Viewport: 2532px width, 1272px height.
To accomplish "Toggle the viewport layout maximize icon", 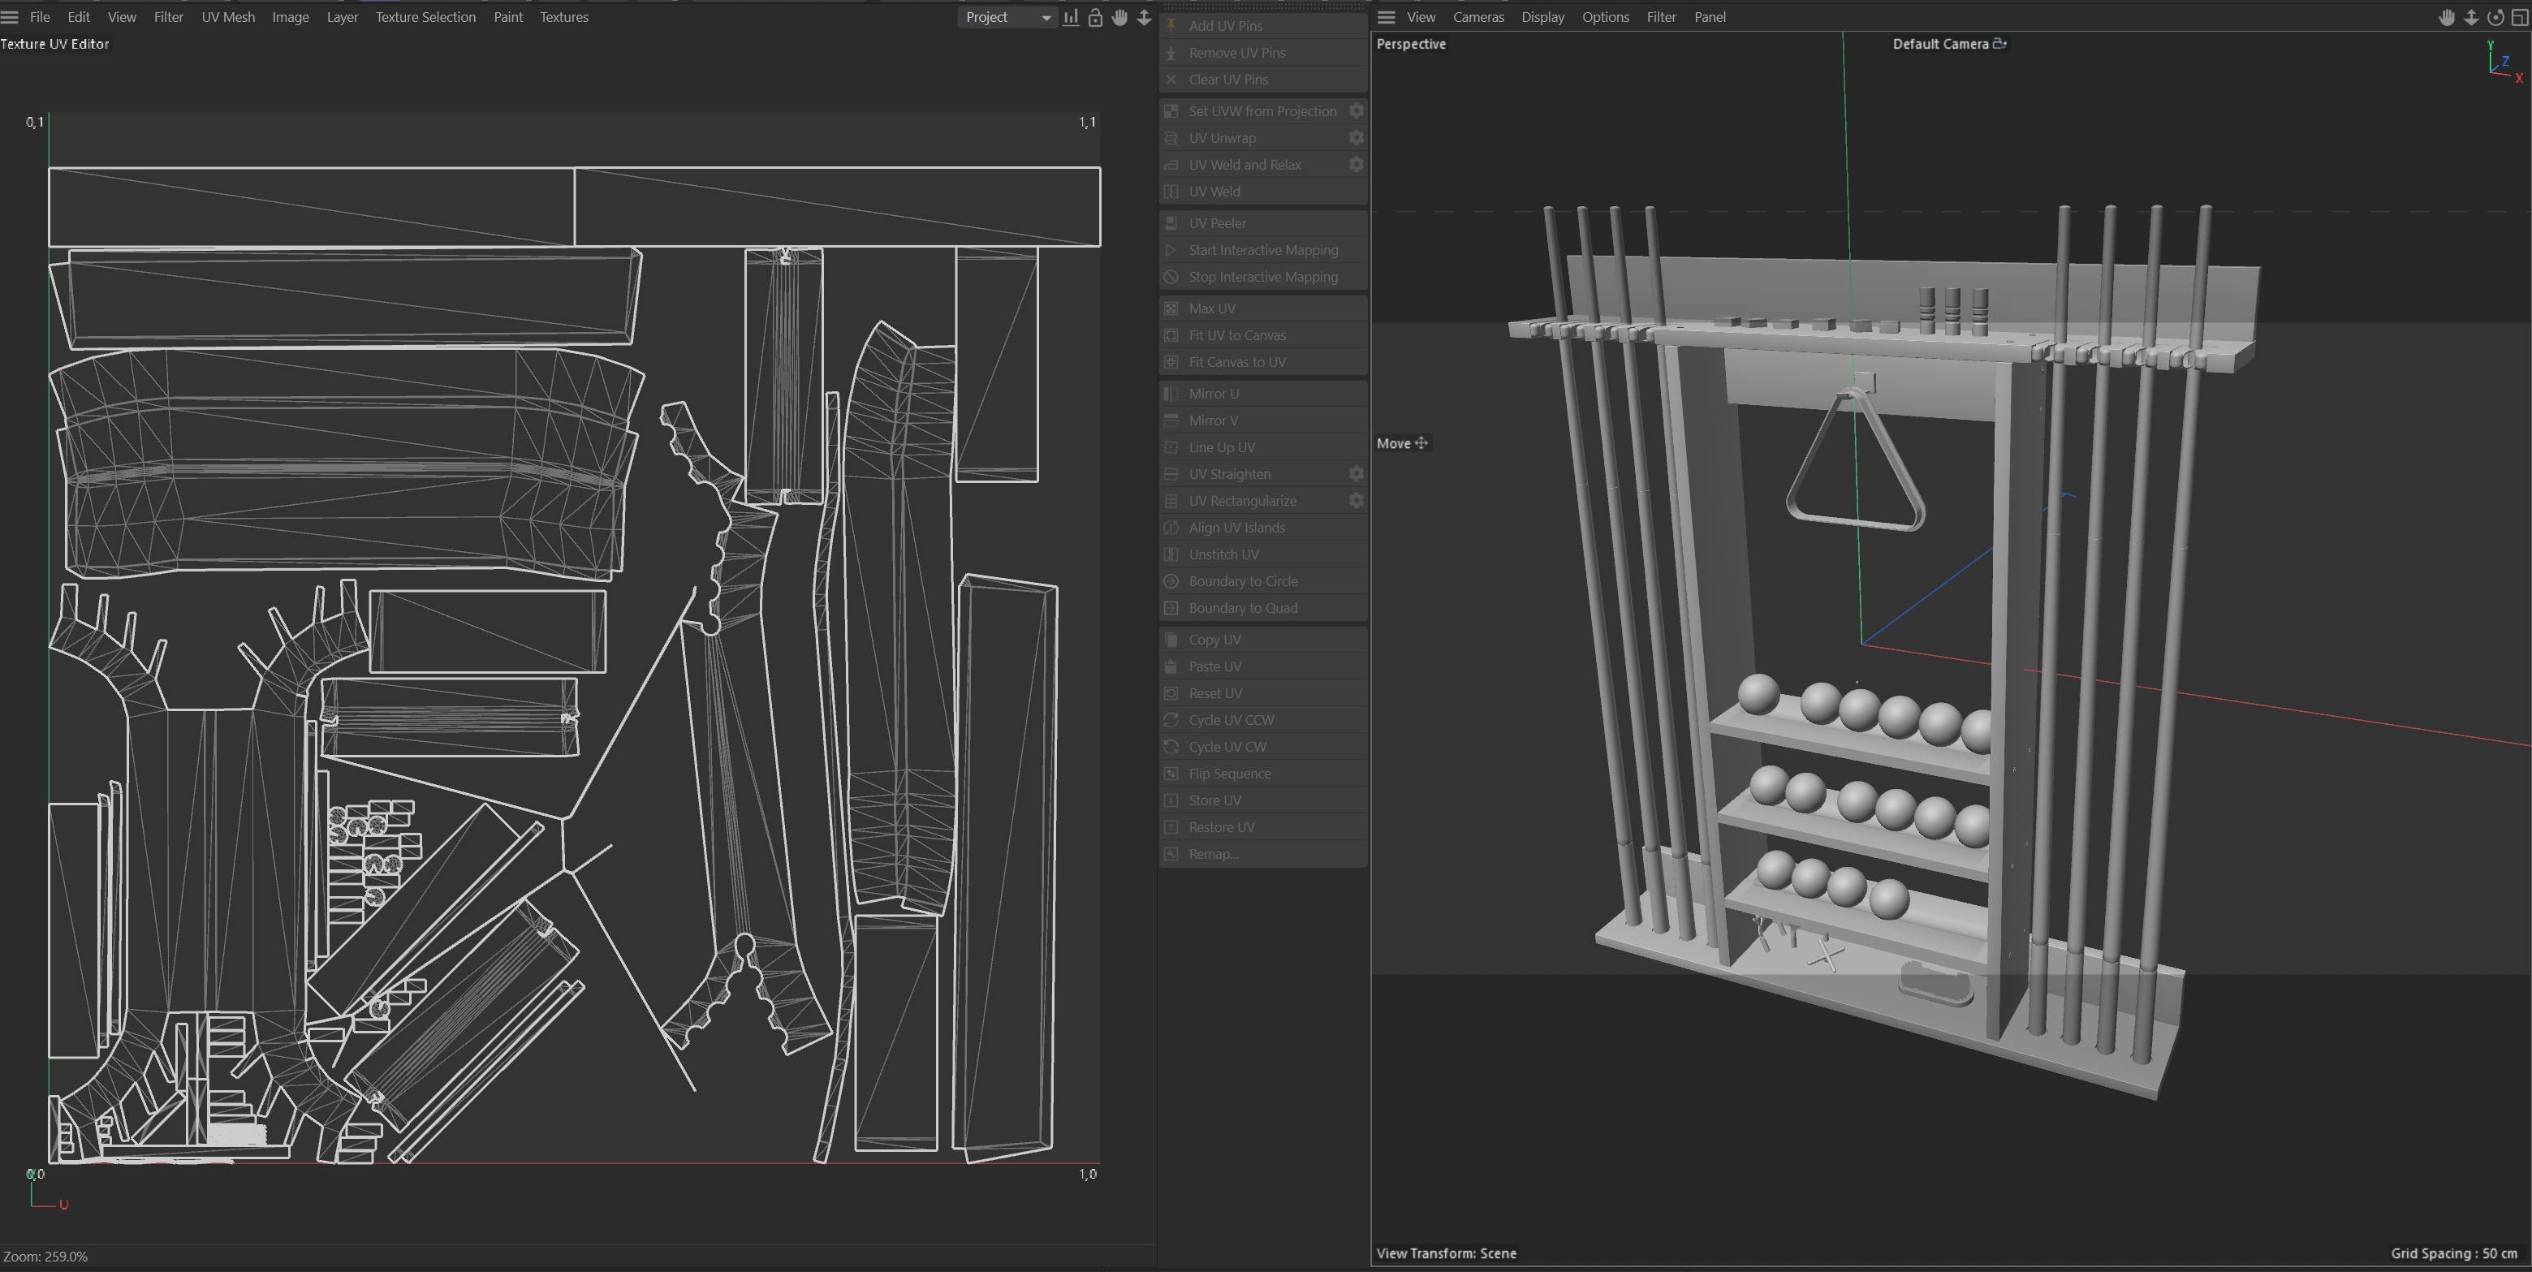I will (2519, 18).
